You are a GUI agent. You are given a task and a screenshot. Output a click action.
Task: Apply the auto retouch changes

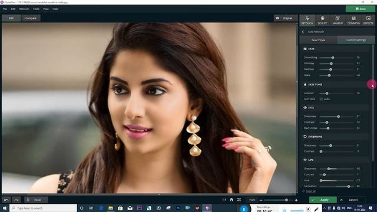click(323, 200)
